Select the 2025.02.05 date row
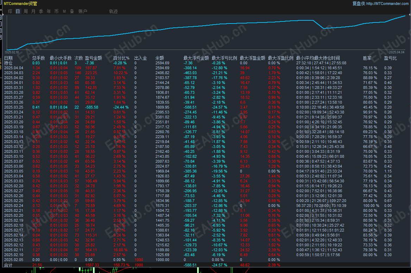The image size is (411, 273). tap(14, 260)
